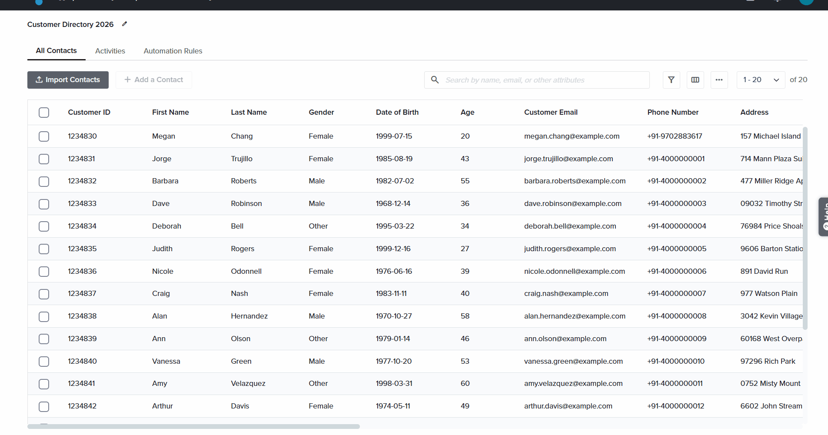
Task: Open the Help side tab
Action: [824, 216]
